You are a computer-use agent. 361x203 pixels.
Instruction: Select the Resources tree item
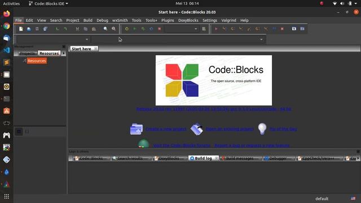pos(37,61)
